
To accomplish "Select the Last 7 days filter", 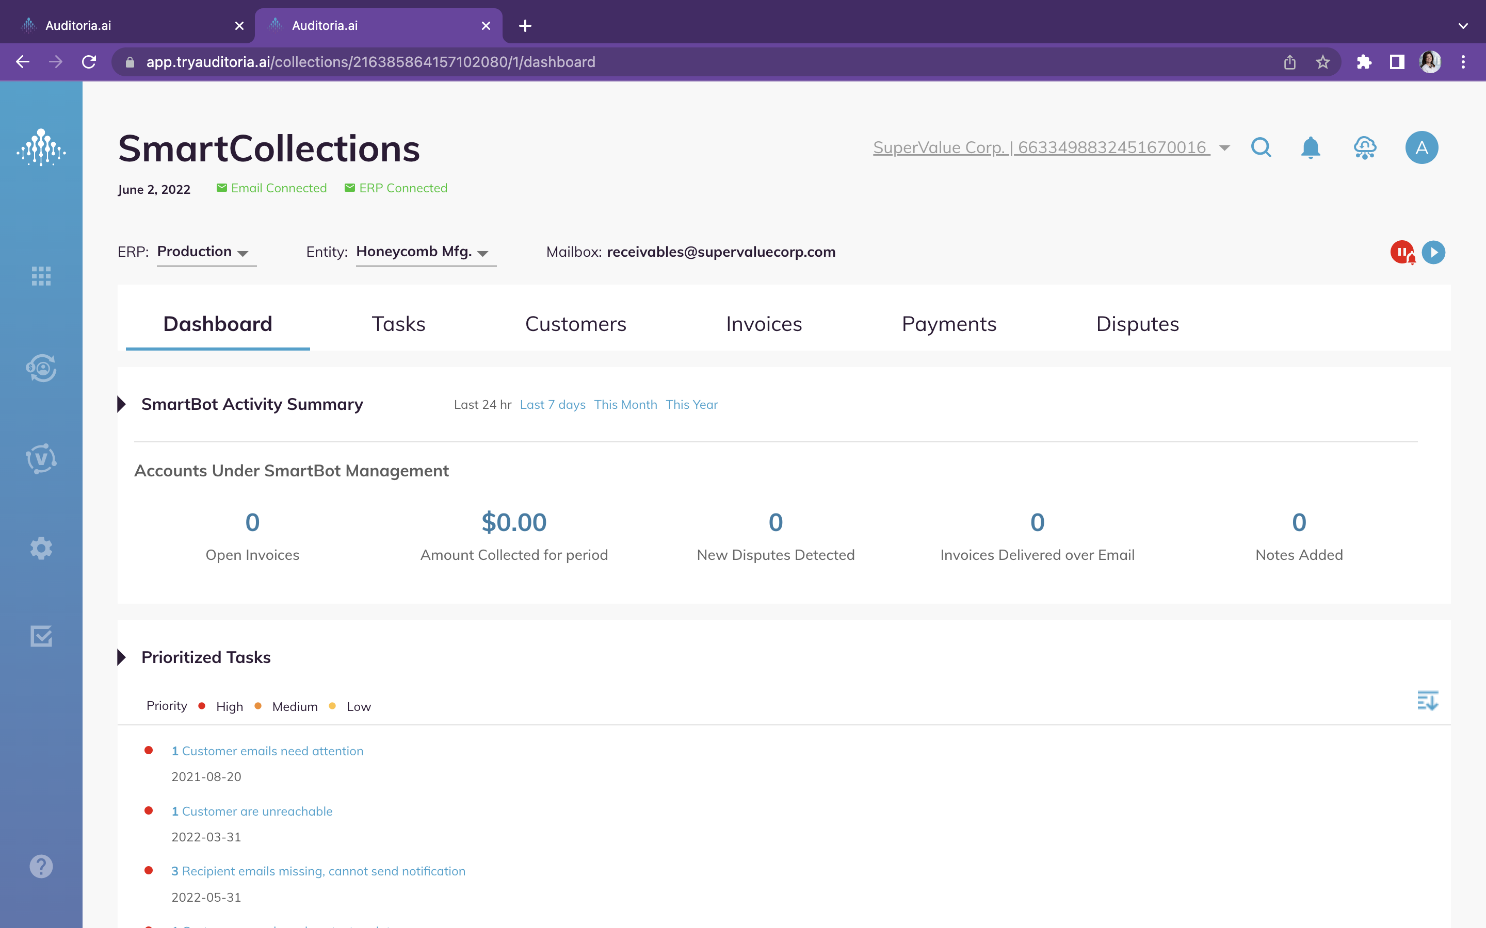I will [553, 405].
